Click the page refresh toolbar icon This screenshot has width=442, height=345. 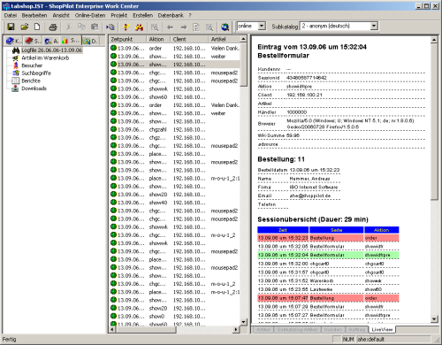196,27
